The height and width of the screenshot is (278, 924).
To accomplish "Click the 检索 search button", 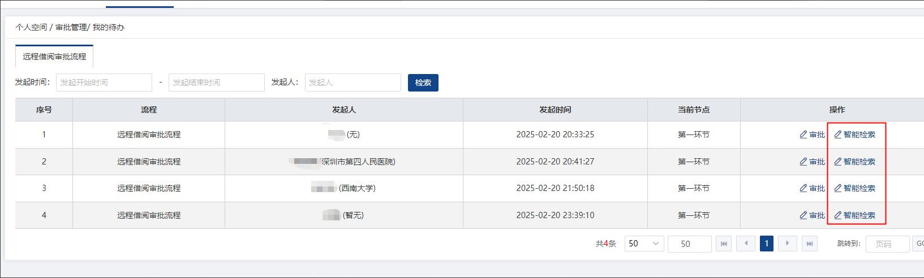I will tap(423, 82).
